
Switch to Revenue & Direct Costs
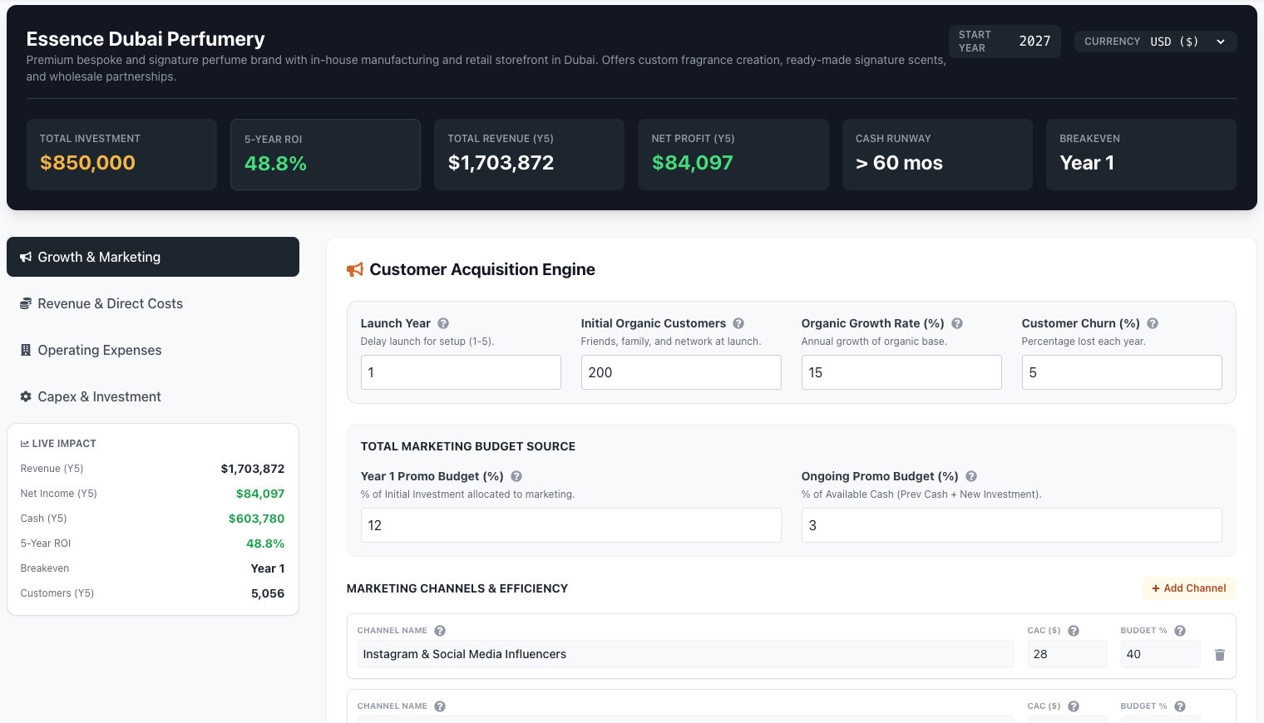[153, 303]
